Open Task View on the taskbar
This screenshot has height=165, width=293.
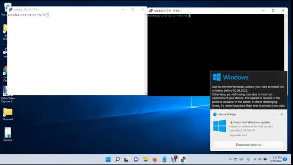pos(126,159)
